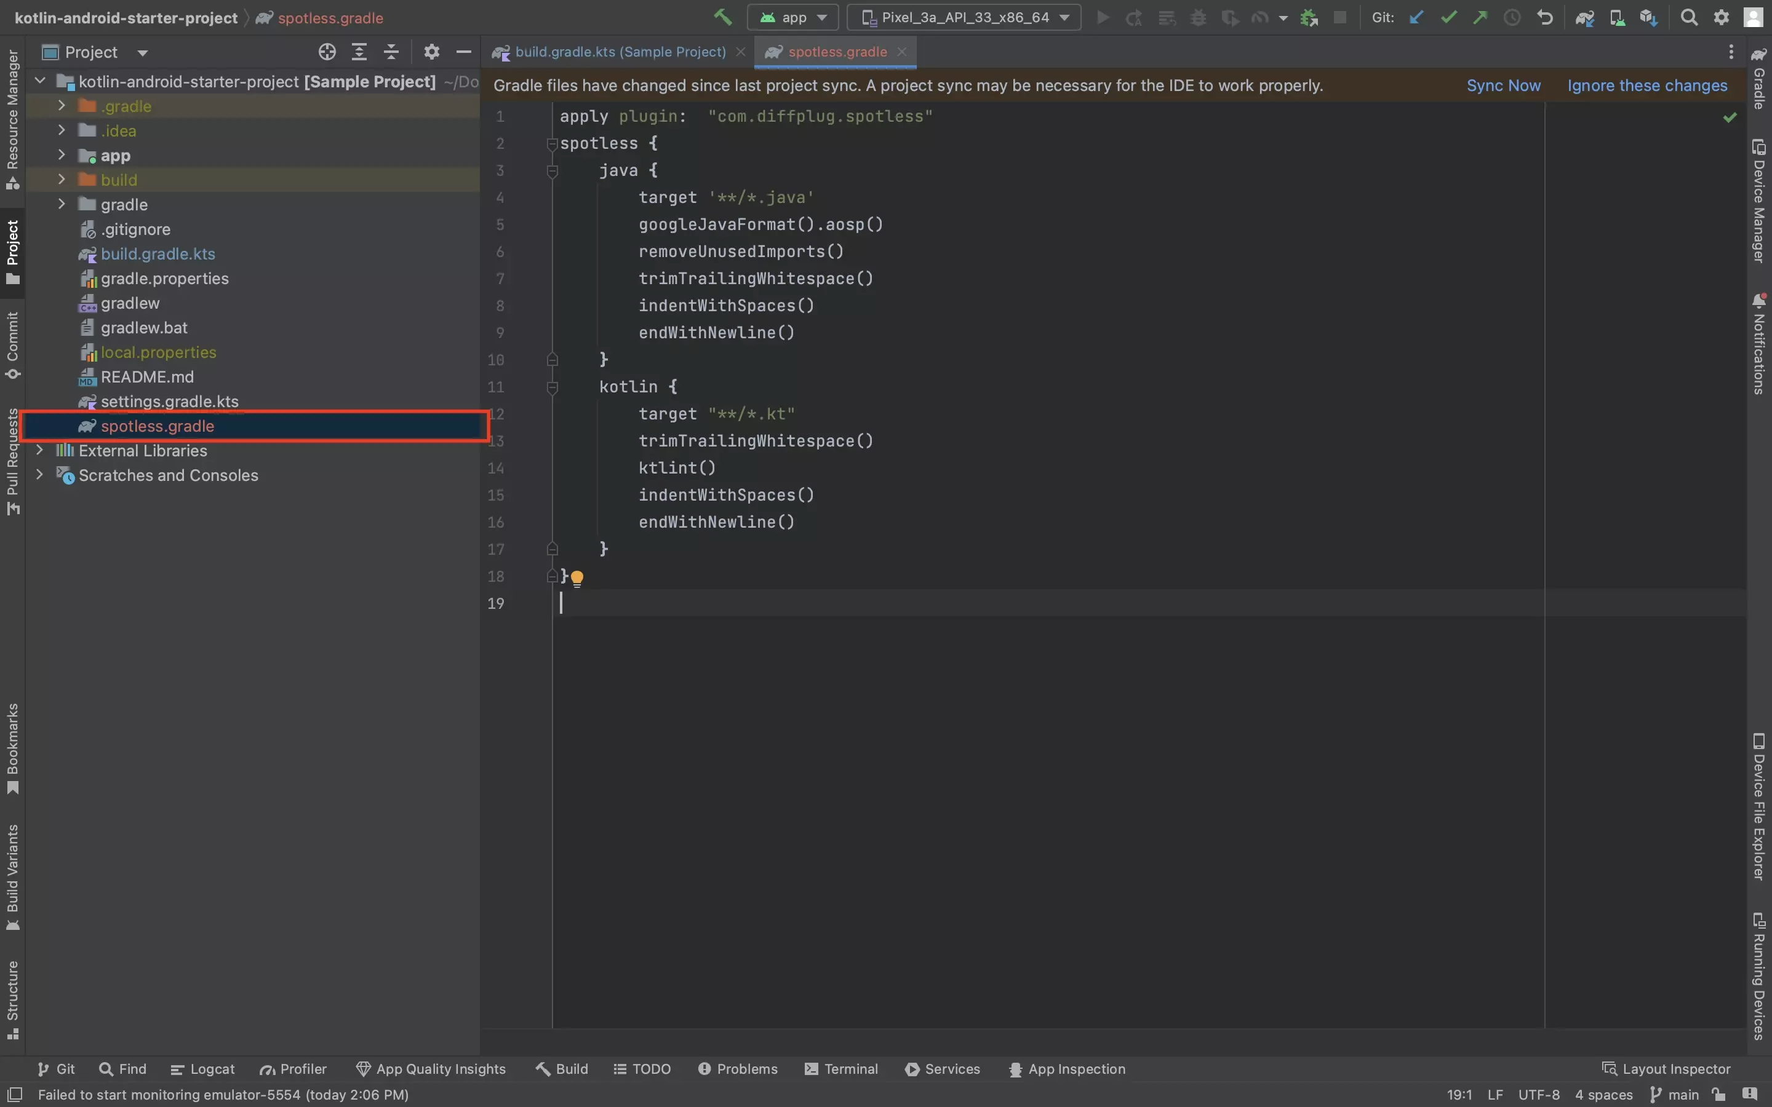This screenshot has height=1107, width=1772.
Task: Select the spotless.gradle tab in editor
Action: point(836,51)
